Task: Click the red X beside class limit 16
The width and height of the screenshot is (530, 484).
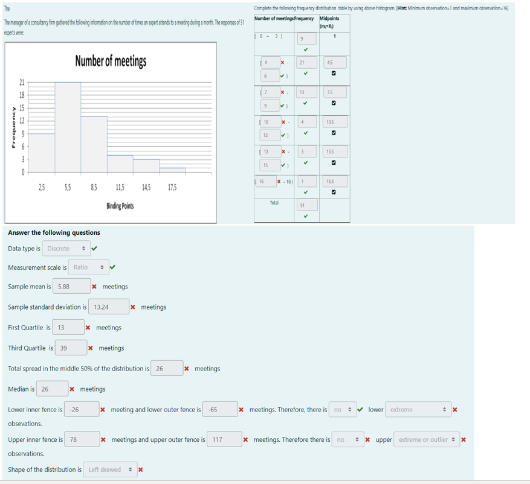Action: pos(279,181)
